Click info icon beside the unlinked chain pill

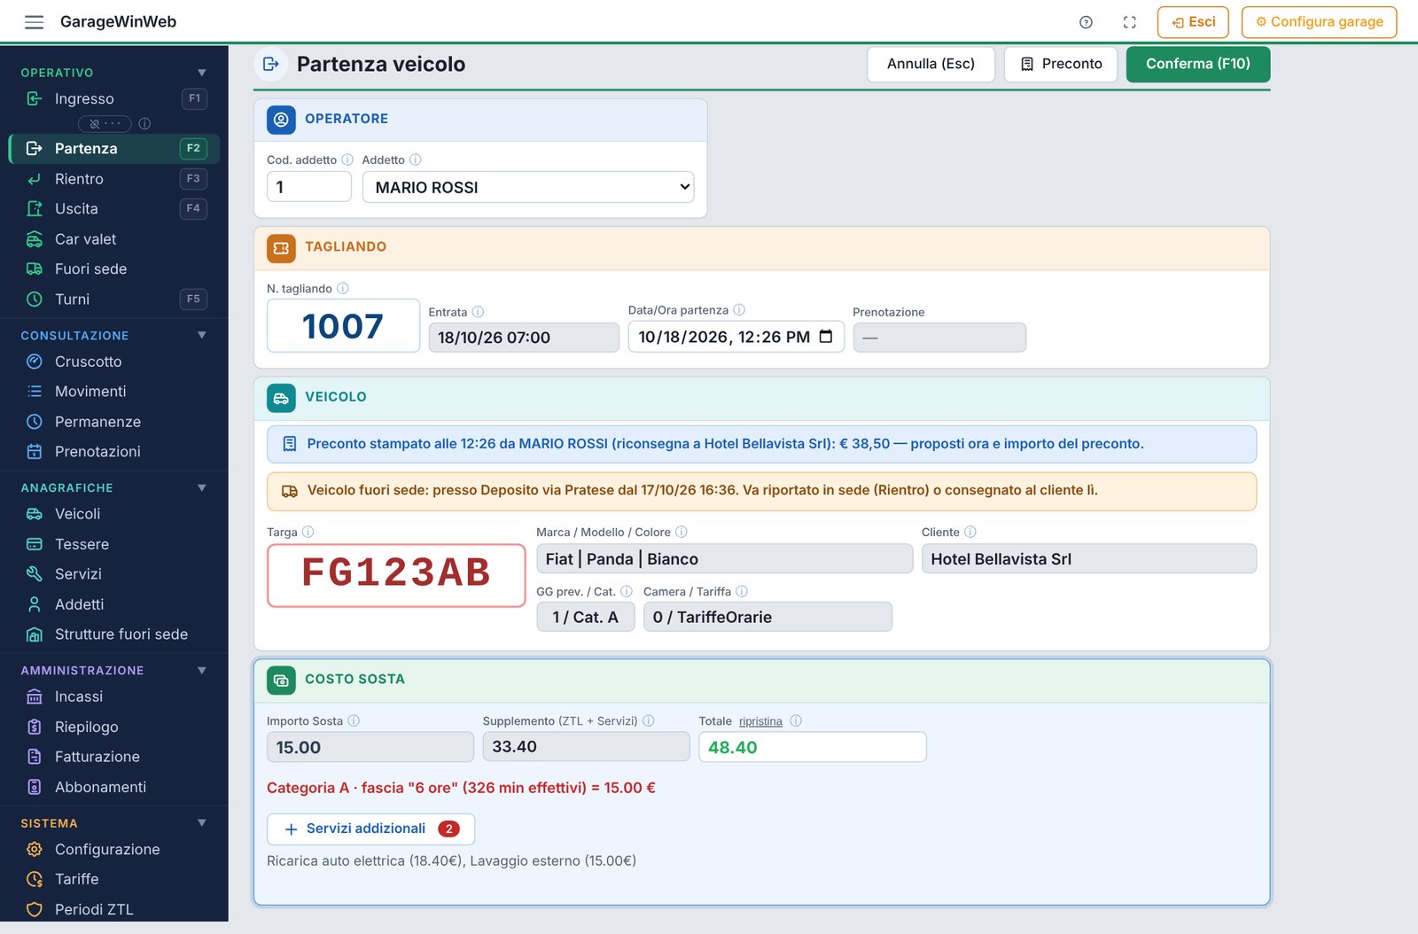coord(144,124)
